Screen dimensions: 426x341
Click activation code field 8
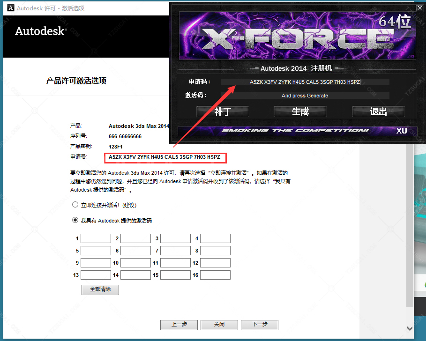(216, 251)
